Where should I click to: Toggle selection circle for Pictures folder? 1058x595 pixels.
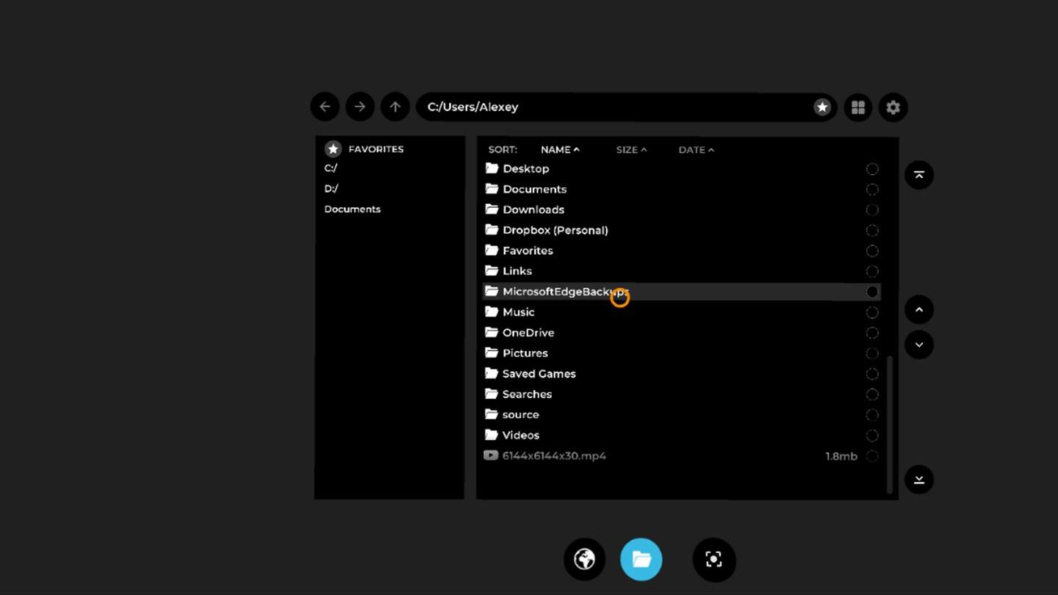click(x=872, y=353)
